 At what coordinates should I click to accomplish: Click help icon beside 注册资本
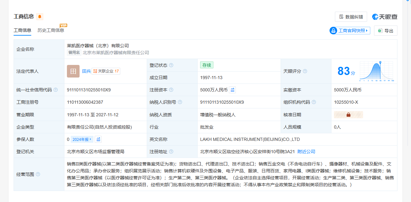171,90
